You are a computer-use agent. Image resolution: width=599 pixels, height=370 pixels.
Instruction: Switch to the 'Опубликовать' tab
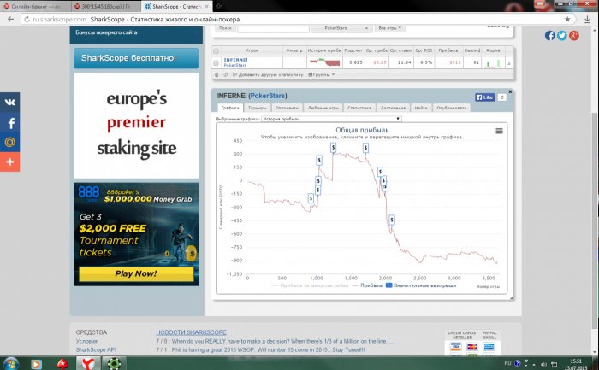point(452,108)
